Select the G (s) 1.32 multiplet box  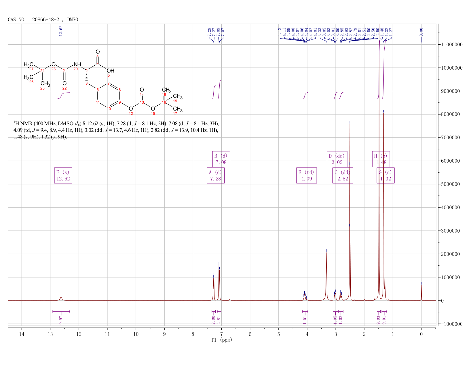pos(385,176)
